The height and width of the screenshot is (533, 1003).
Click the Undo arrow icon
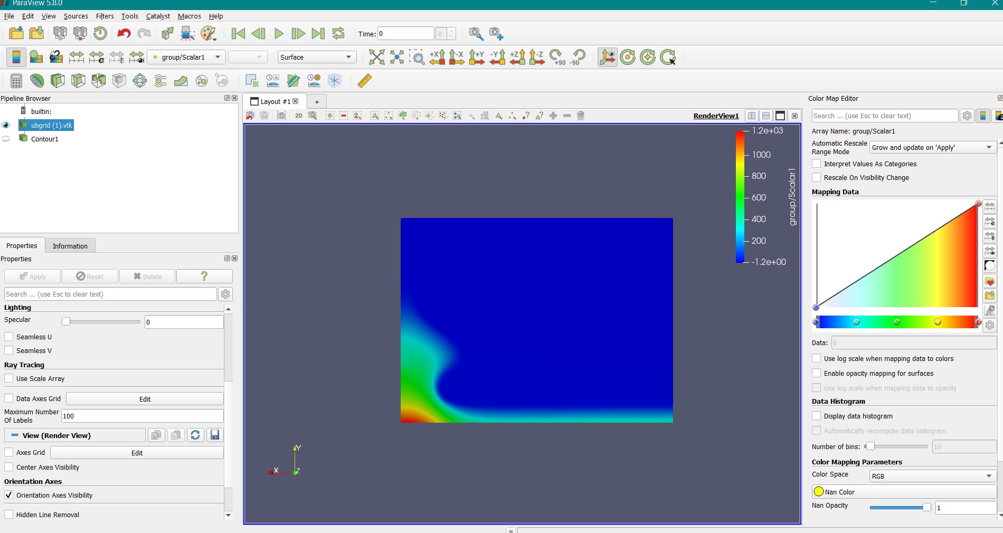coord(124,34)
